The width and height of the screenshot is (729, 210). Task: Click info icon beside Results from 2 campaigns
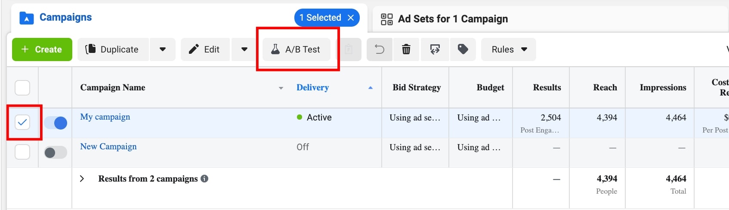pos(204,179)
